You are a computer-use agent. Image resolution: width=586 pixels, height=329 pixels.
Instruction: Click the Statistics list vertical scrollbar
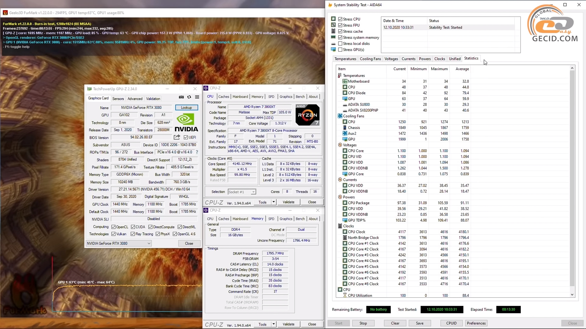tap(572, 178)
